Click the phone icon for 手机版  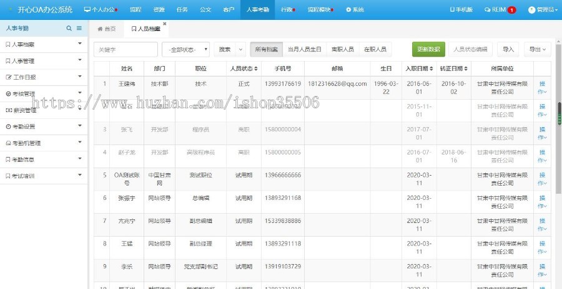(452, 10)
